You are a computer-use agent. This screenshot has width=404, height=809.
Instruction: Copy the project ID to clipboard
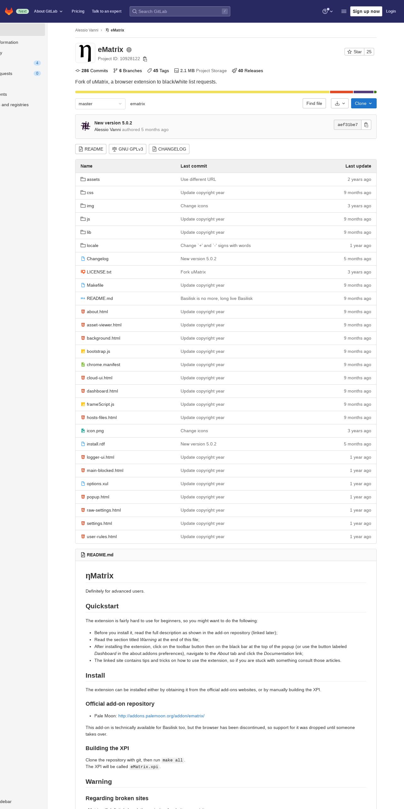145,59
